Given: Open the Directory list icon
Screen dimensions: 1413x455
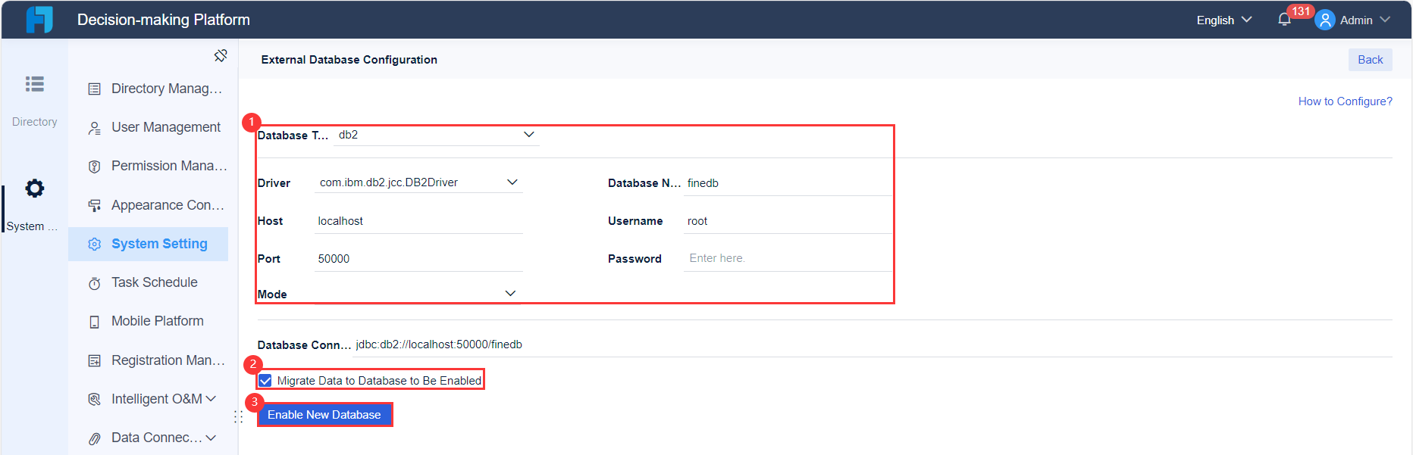Looking at the screenshot, I should coord(34,84).
